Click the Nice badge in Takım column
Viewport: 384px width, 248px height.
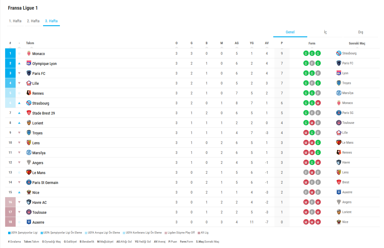pyautogui.click(x=29, y=192)
